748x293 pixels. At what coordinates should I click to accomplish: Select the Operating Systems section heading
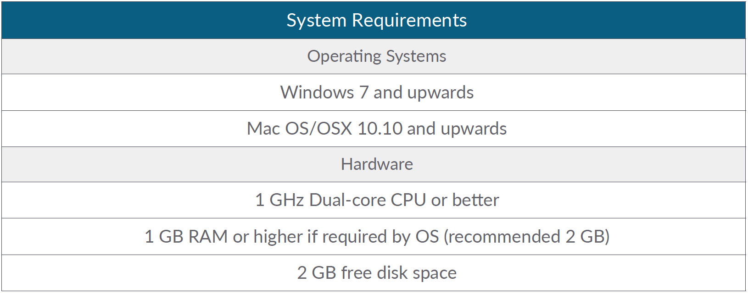376,56
